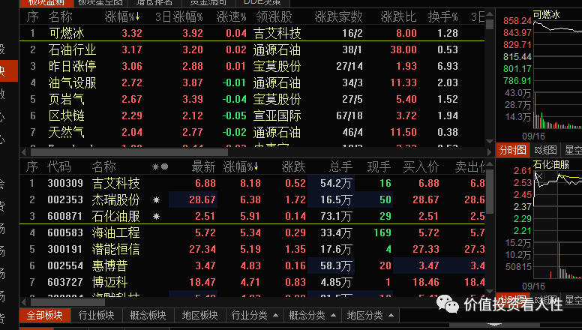582x330 pixels.
Task: Select stock 潜能恒信 in stock list
Action: coord(252,249)
